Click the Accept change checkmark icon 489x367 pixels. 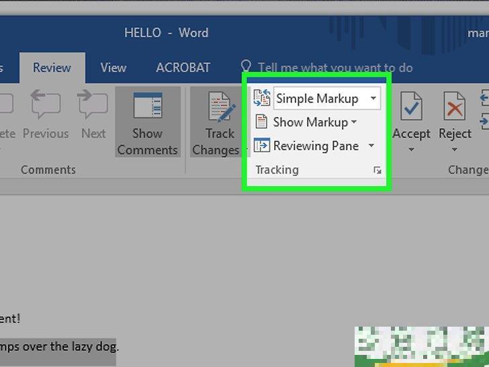click(x=410, y=108)
